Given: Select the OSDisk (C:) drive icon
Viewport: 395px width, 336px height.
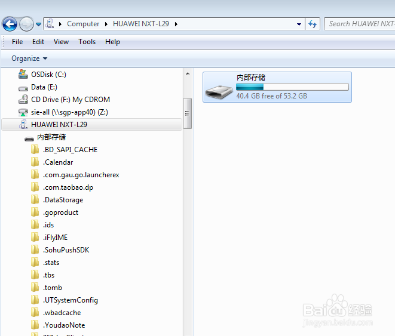Looking at the screenshot, I should coord(23,75).
